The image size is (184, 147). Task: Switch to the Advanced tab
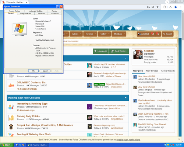pos(55,14)
